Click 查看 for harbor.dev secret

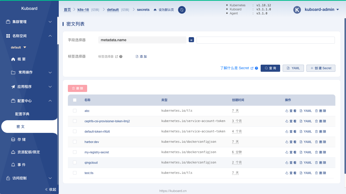(x=291, y=142)
